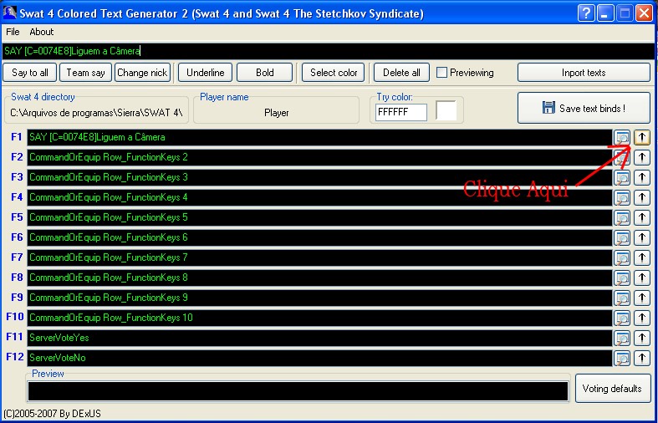Click the preview magnifier icon for F5 row
The height and width of the screenshot is (423, 658).
tap(622, 217)
